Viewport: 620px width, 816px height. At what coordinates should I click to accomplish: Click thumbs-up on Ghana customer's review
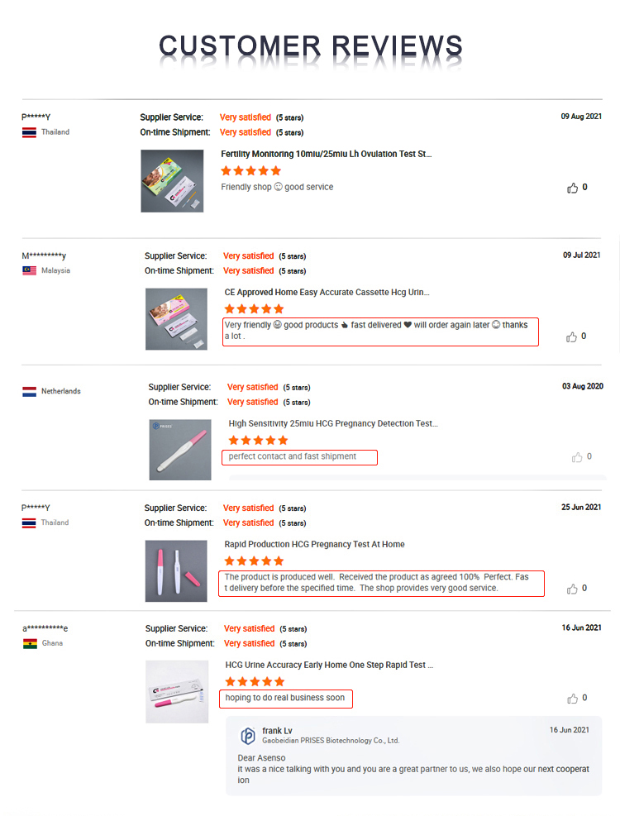tap(572, 699)
